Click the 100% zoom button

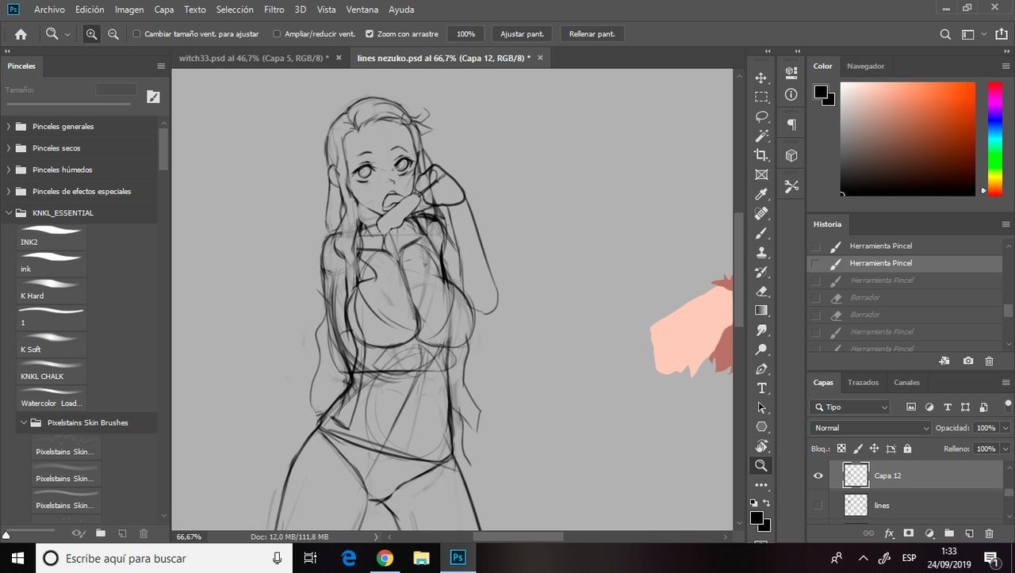(465, 34)
